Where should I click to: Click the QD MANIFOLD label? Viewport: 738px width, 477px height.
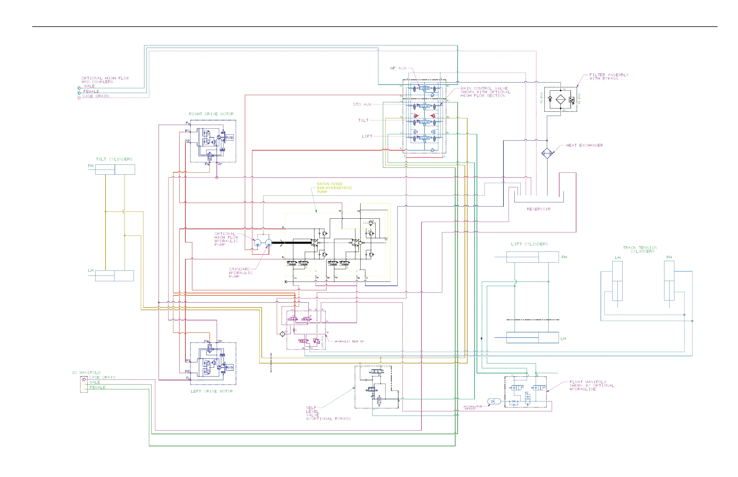[x=86, y=373]
